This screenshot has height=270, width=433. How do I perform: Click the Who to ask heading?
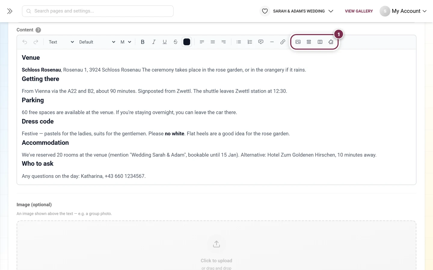(38, 164)
